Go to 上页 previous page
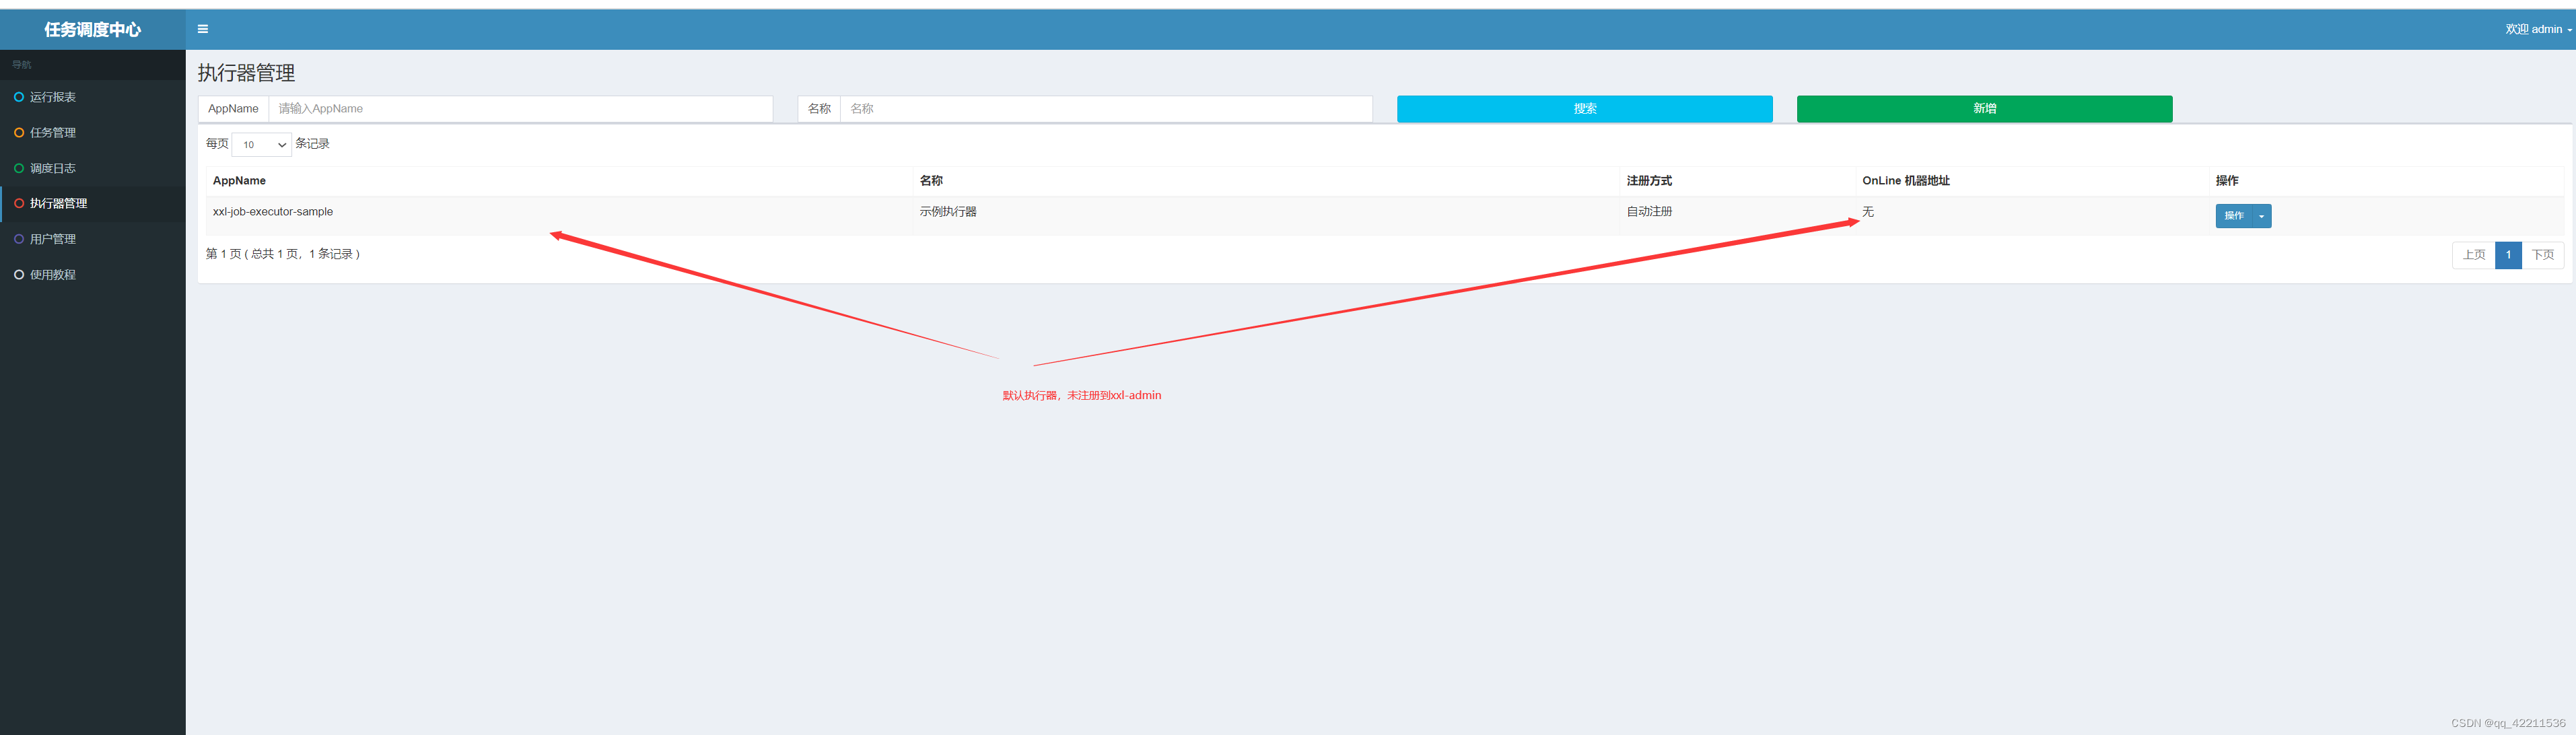This screenshot has width=2576, height=735. point(2474,255)
